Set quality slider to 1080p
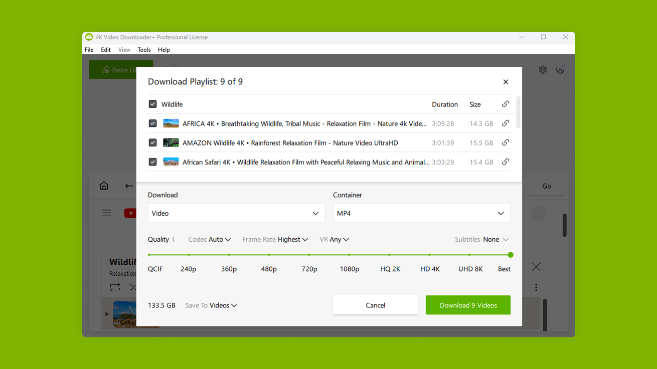657x369 pixels. pyautogui.click(x=350, y=255)
